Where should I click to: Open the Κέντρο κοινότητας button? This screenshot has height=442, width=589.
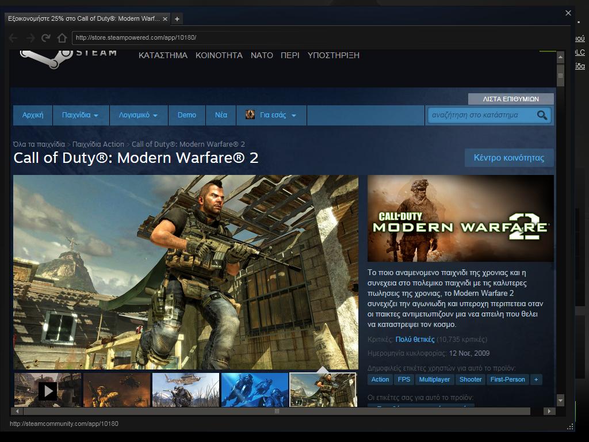[509, 158]
